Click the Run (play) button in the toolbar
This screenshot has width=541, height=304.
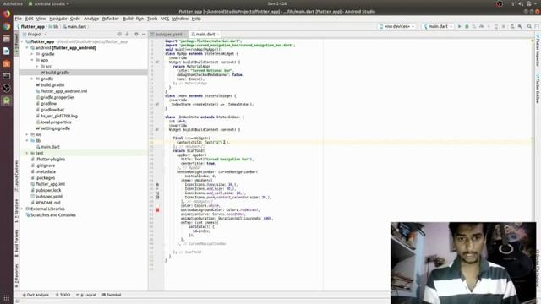(x=459, y=26)
